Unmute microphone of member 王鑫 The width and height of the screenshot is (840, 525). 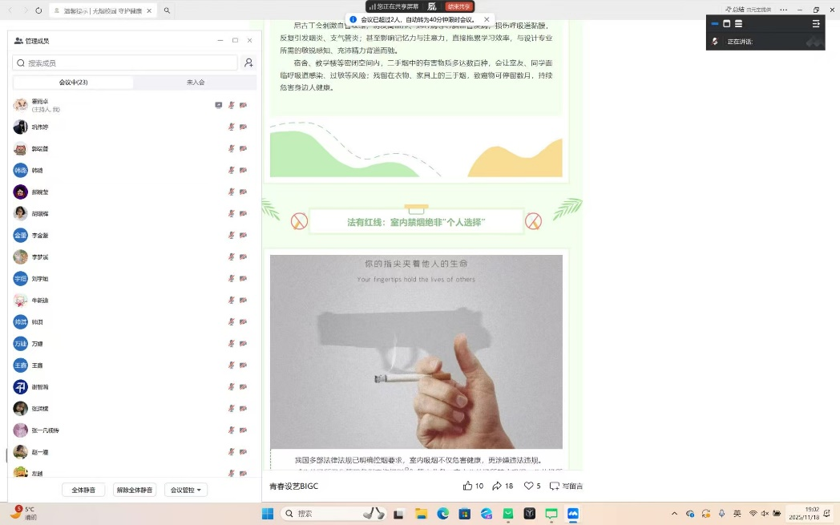click(x=232, y=365)
